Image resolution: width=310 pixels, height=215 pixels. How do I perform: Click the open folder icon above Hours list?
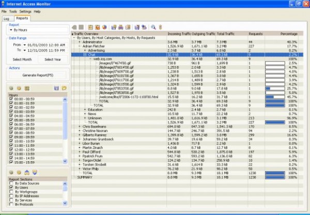point(64,89)
